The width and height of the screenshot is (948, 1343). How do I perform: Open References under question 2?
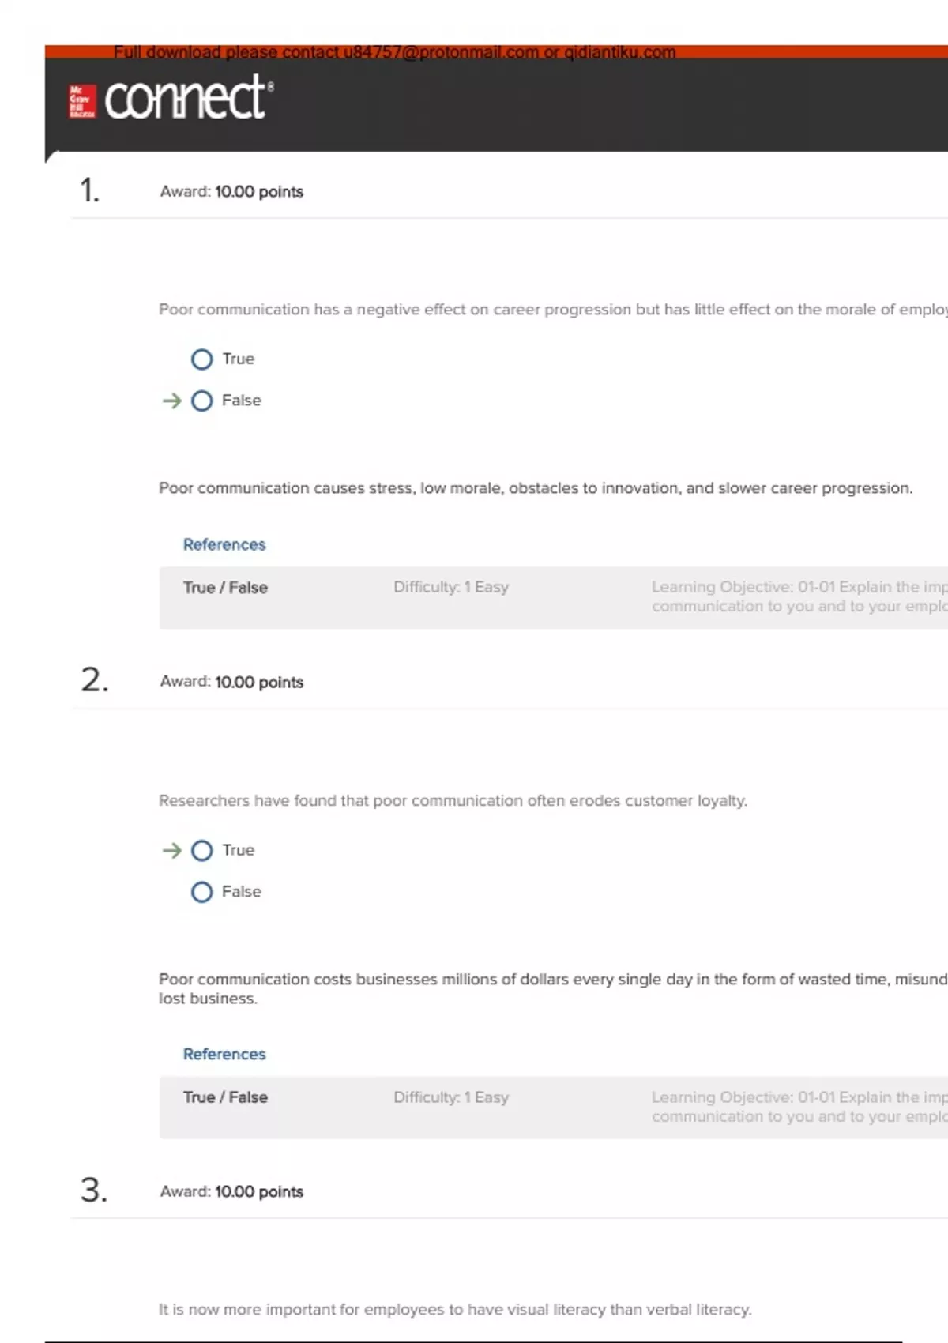tap(224, 1054)
